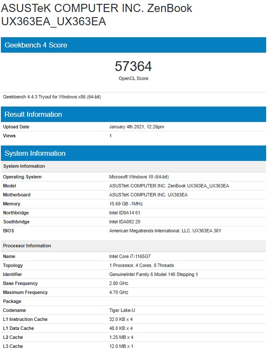Click the OpenCL Score label
This screenshot has height=353, width=267.
coord(134,78)
